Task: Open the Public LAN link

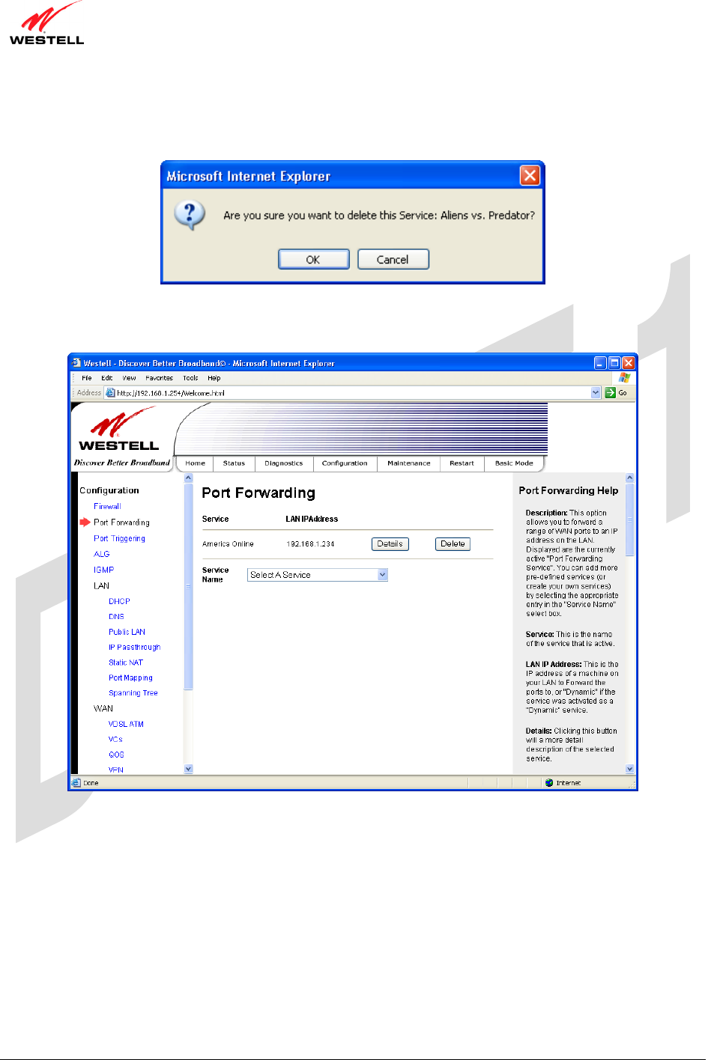Action: (127, 632)
